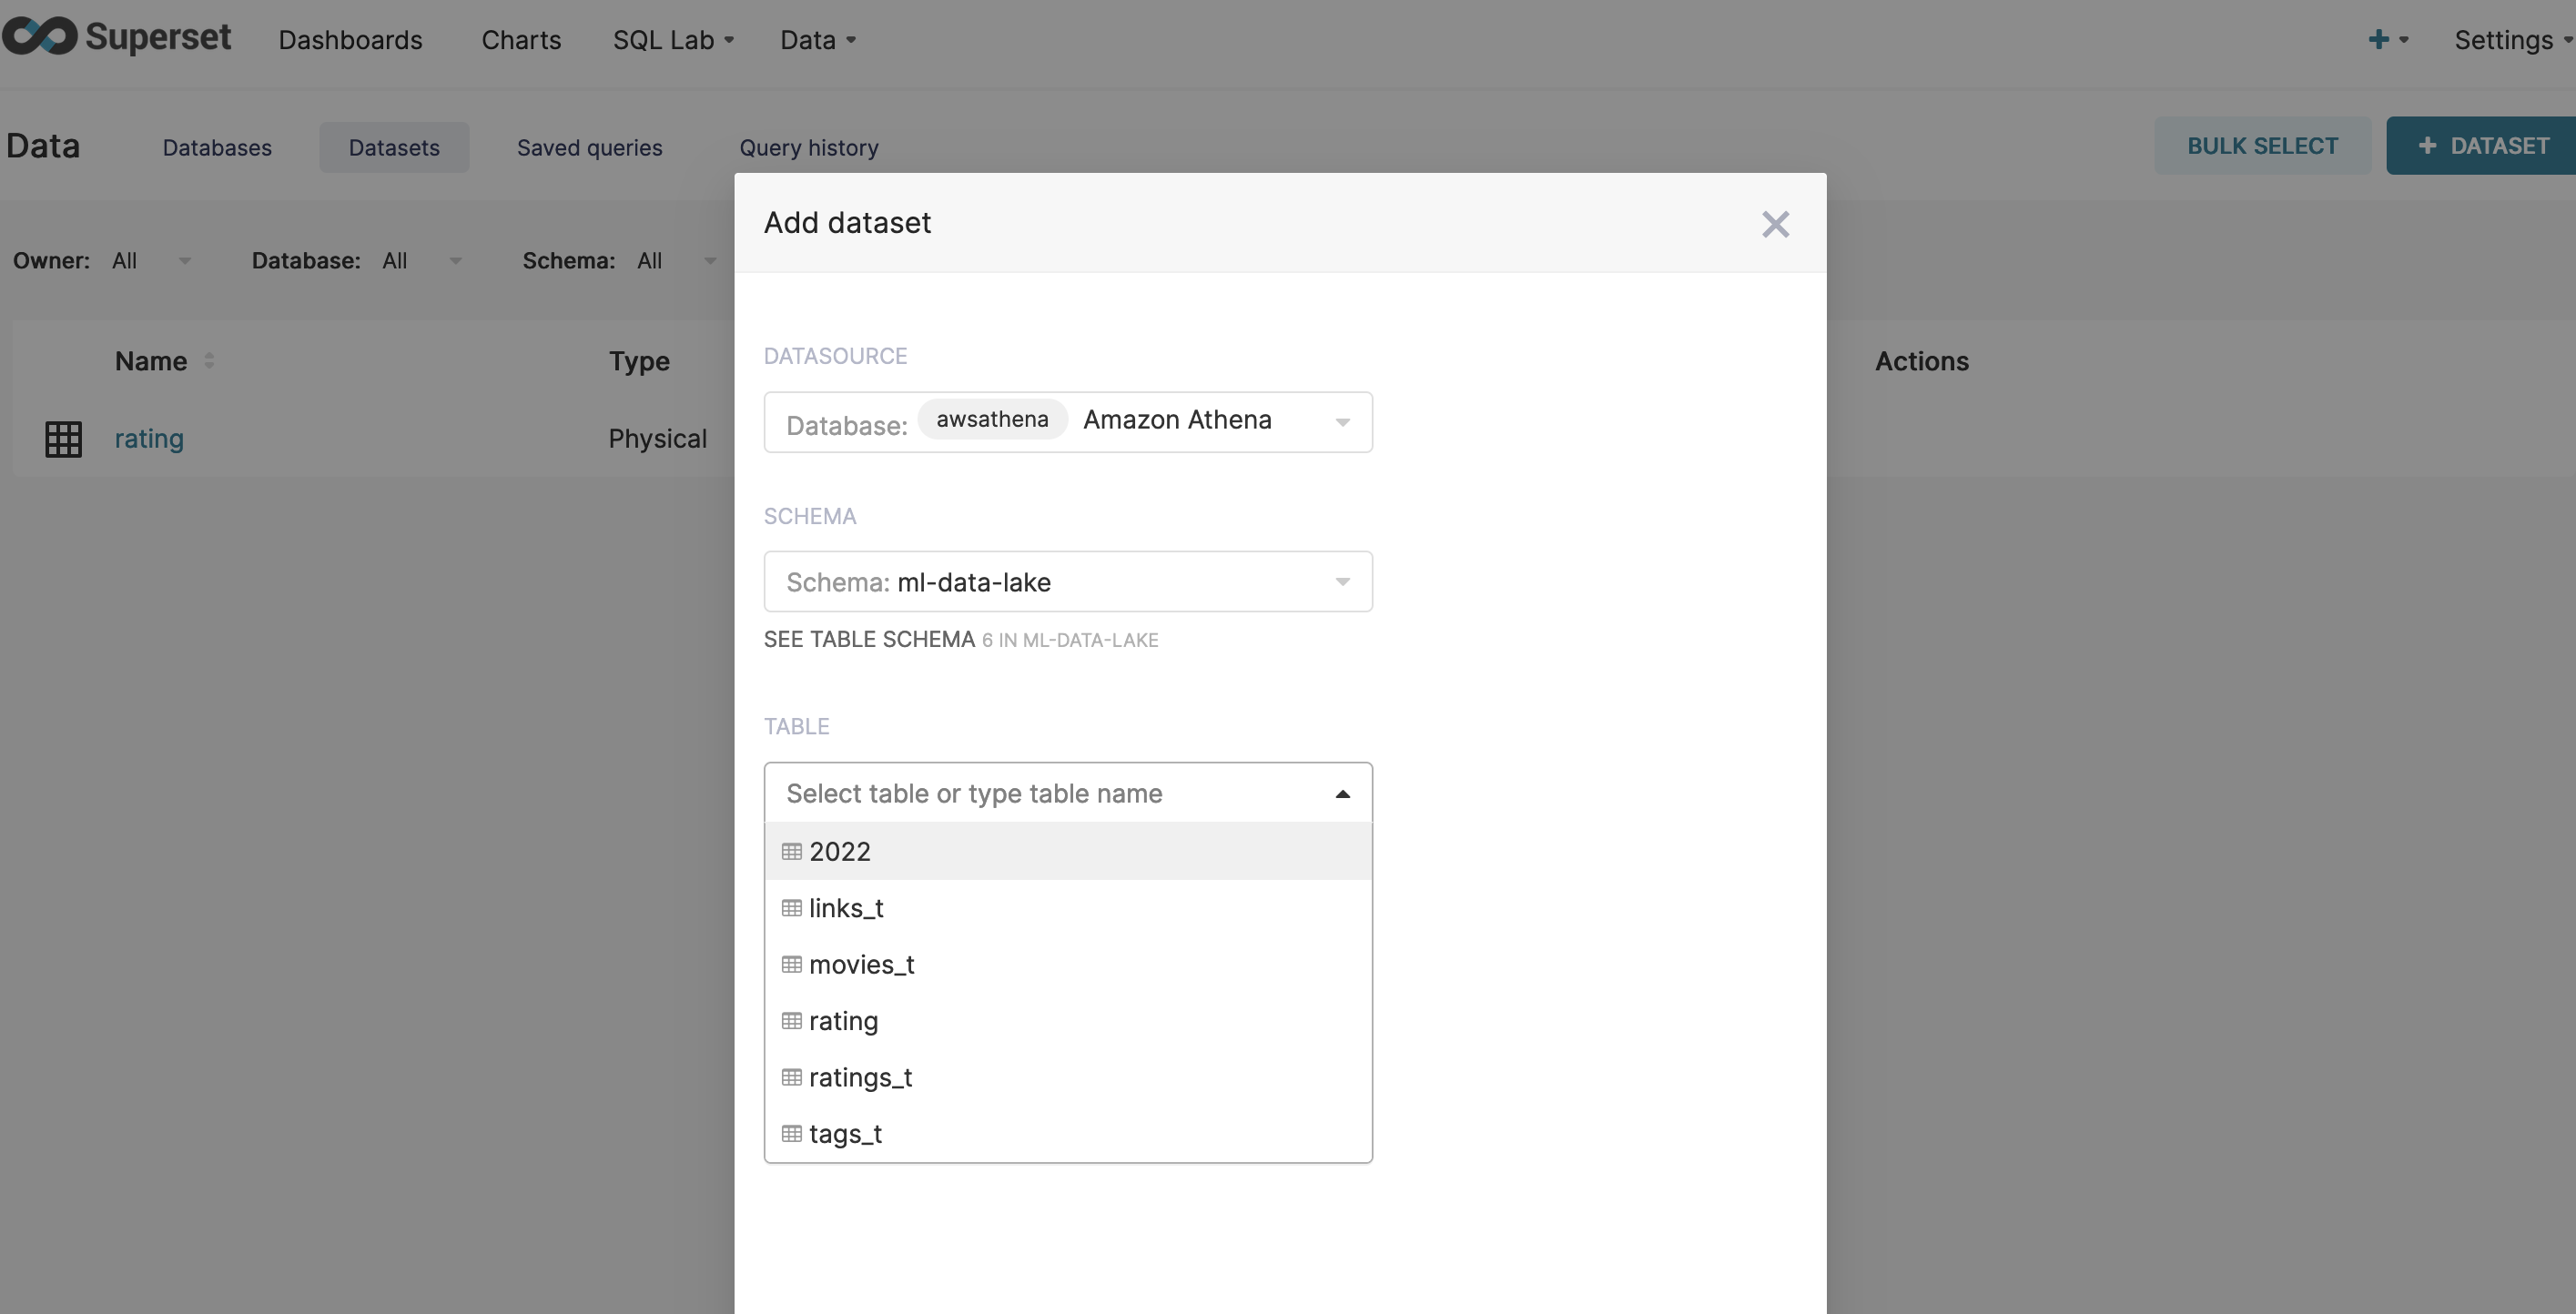This screenshot has width=2576, height=1314.
Task: Collapse the table select arrow
Action: [x=1342, y=794]
